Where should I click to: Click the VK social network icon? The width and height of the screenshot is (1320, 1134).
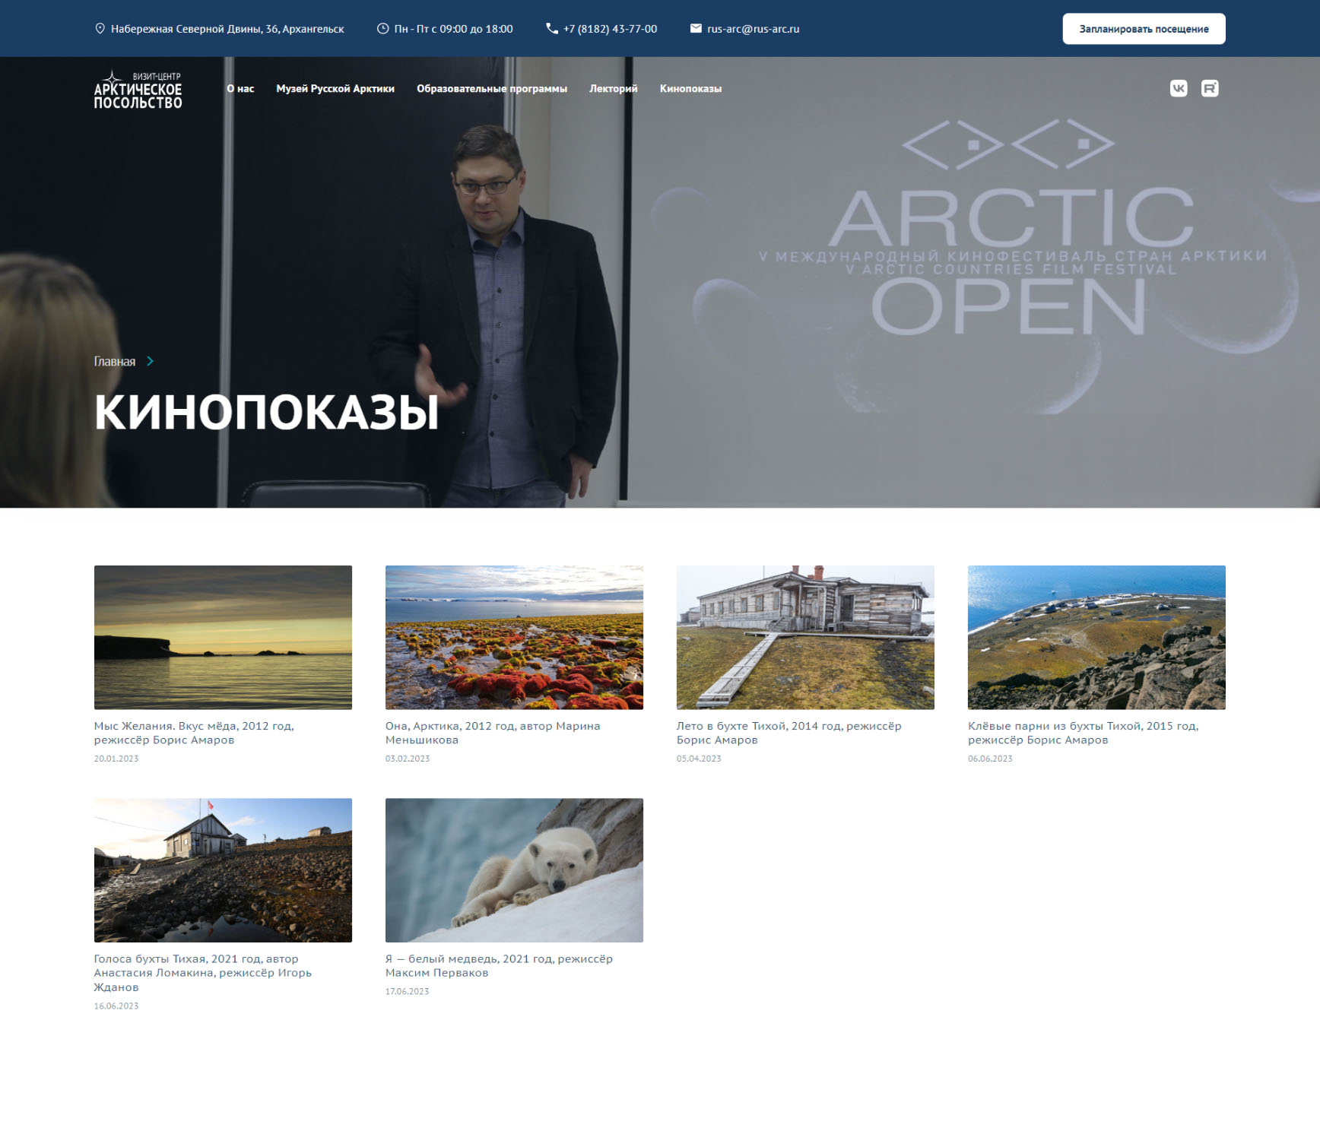[x=1179, y=88]
